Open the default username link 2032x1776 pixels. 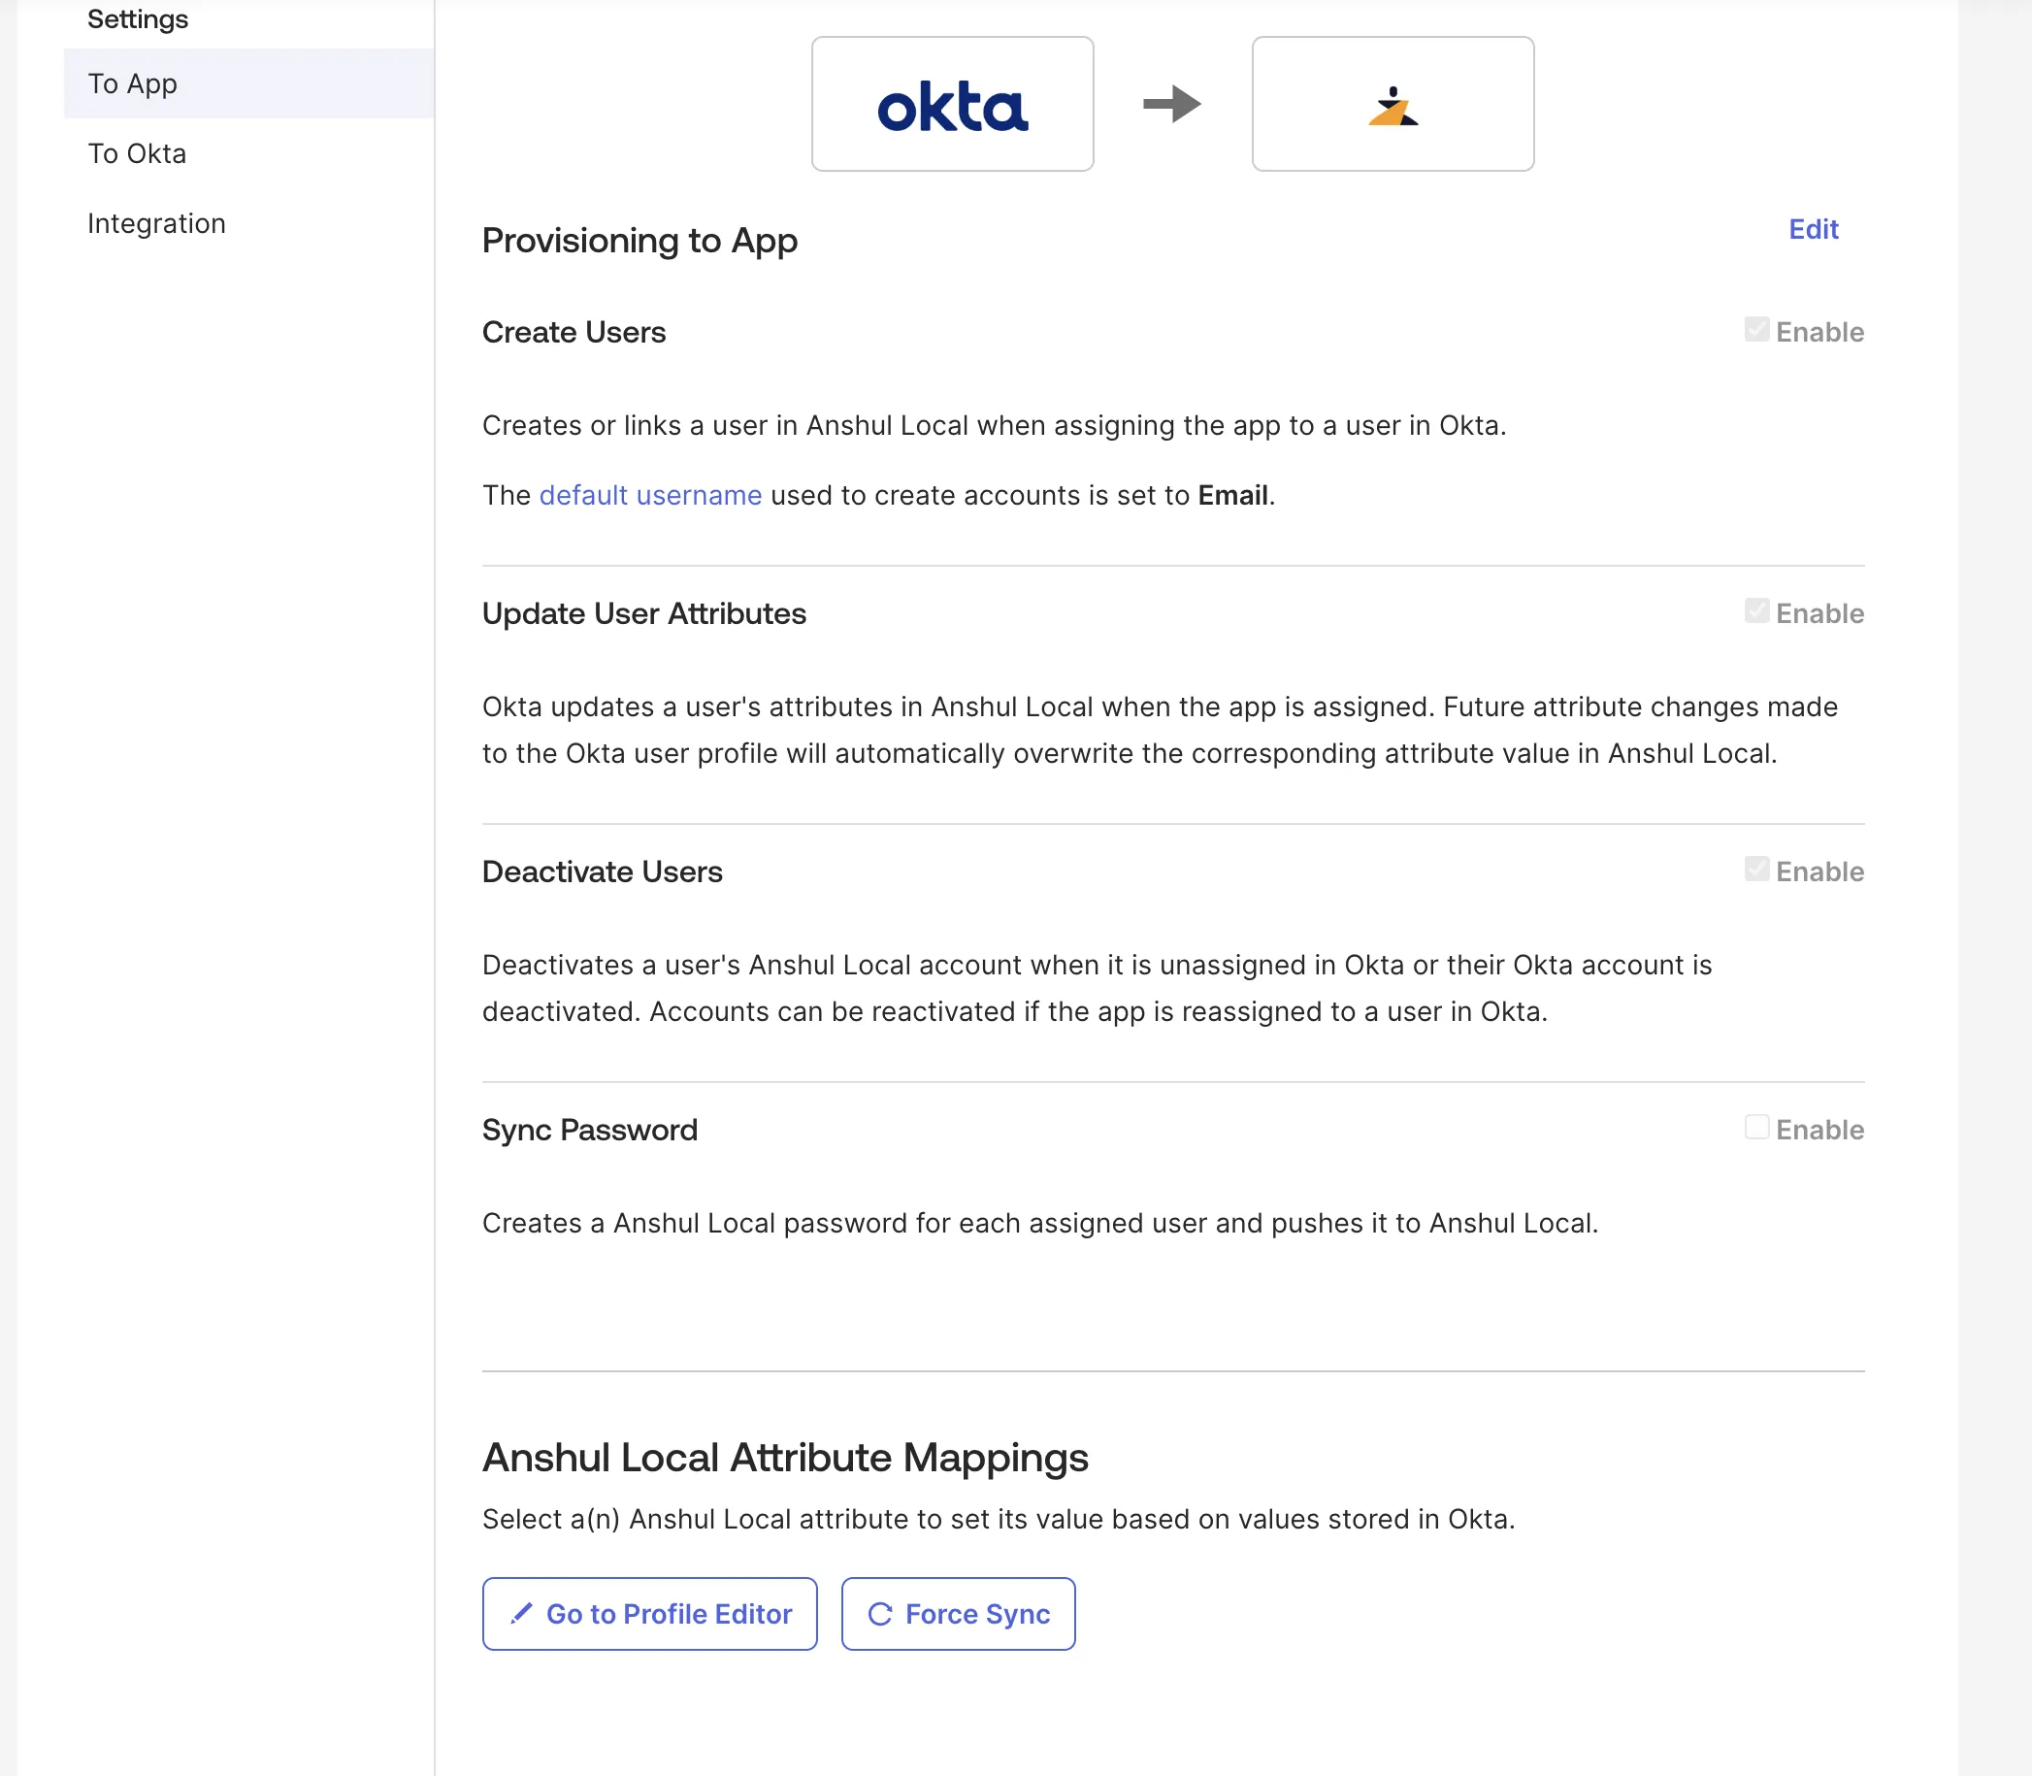tap(650, 496)
